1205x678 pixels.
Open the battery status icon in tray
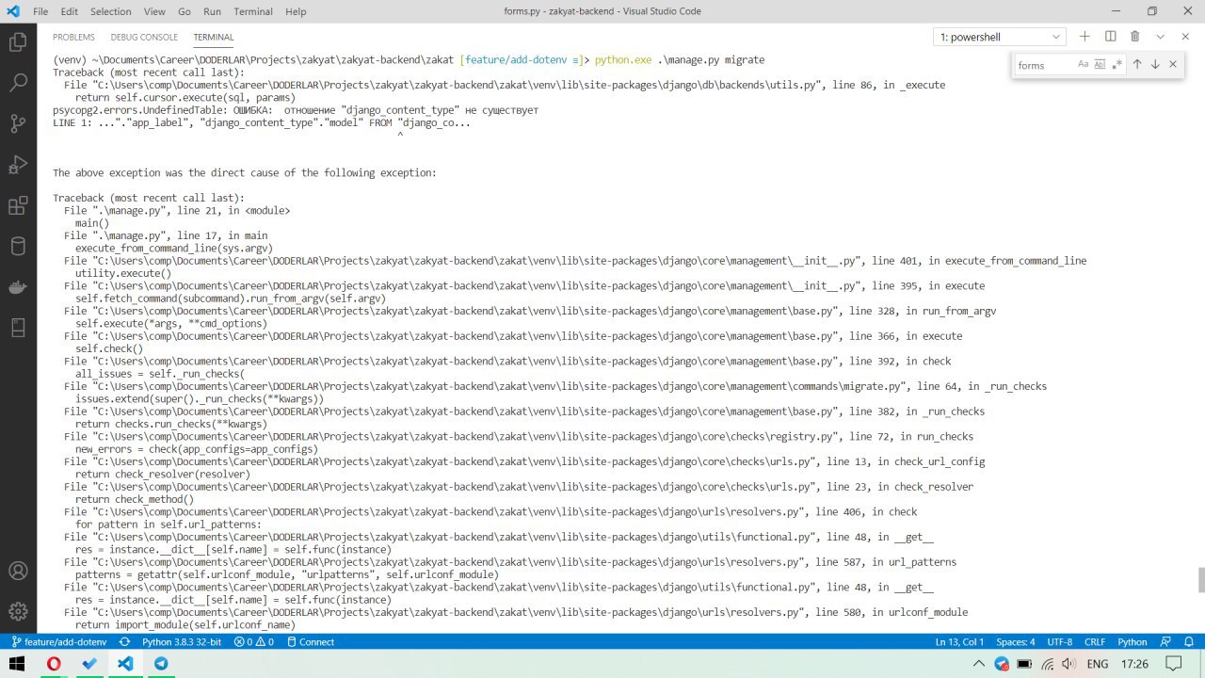coord(1024,664)
